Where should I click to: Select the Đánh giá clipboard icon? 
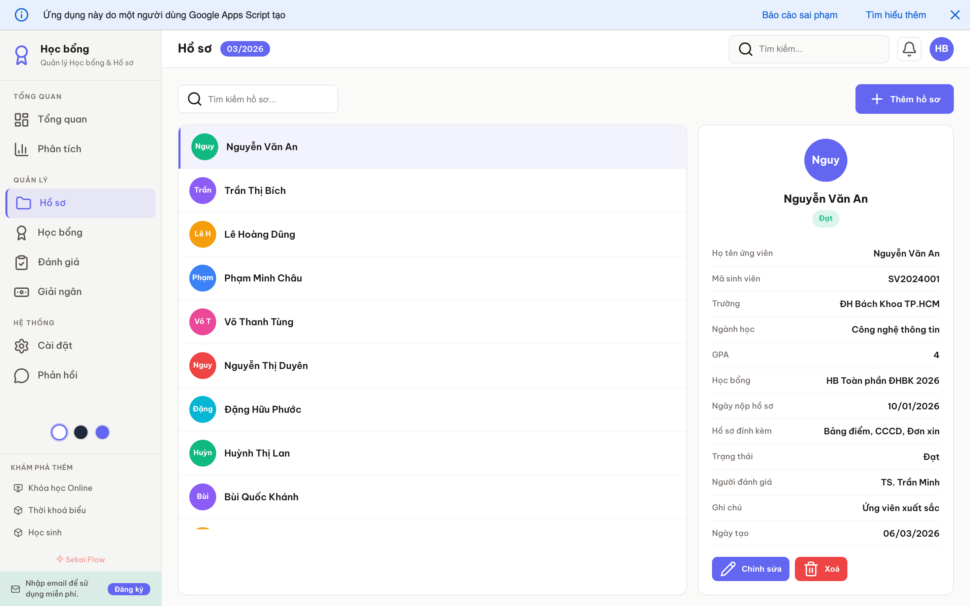coord(21,262)
